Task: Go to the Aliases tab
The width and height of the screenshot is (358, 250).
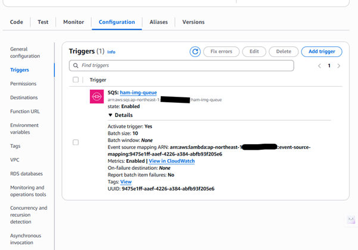Action: coord(158,22)
